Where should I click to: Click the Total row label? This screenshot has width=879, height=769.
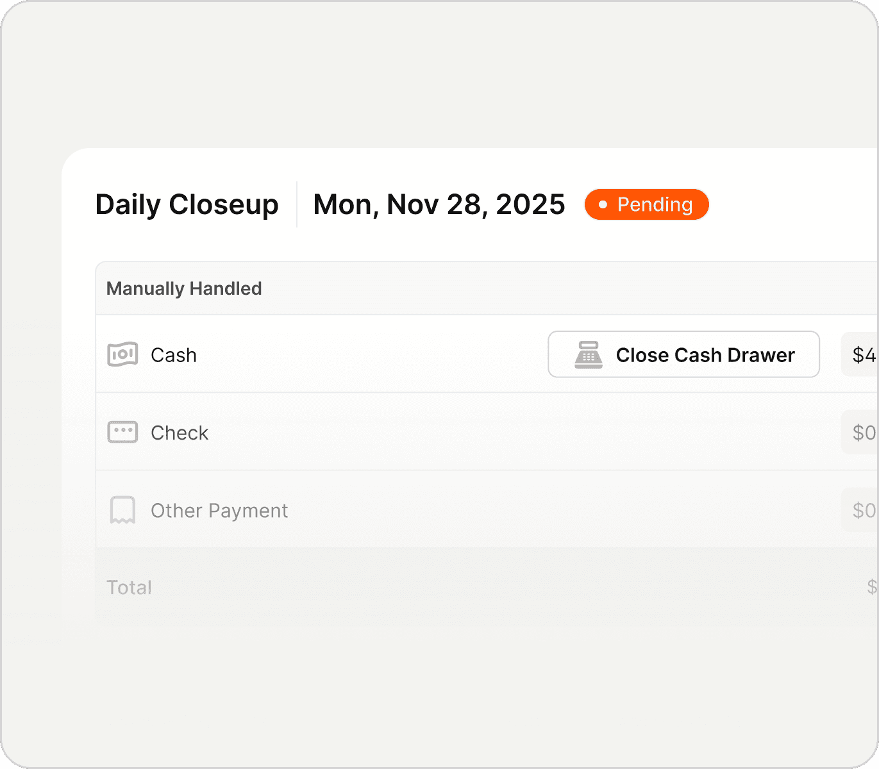coord(129,588)
